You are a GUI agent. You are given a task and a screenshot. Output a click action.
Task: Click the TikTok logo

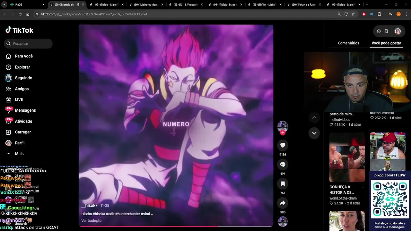pyautogui.click(x=19, y=30)
